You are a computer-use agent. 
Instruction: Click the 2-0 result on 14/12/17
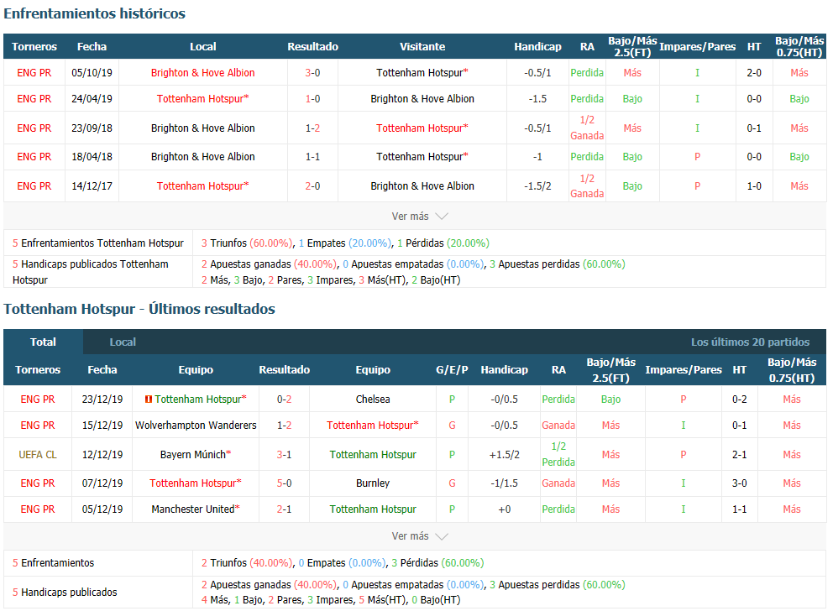(x=313, y=185)
